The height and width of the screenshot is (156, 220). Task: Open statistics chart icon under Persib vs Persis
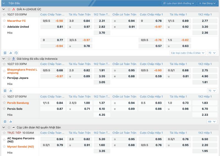coord(11,121)
